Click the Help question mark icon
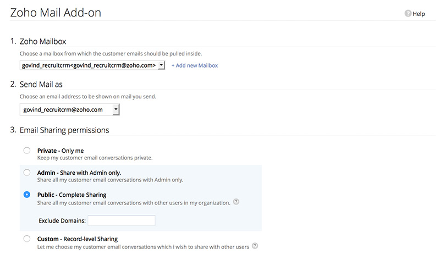 [x=408, y=14]
